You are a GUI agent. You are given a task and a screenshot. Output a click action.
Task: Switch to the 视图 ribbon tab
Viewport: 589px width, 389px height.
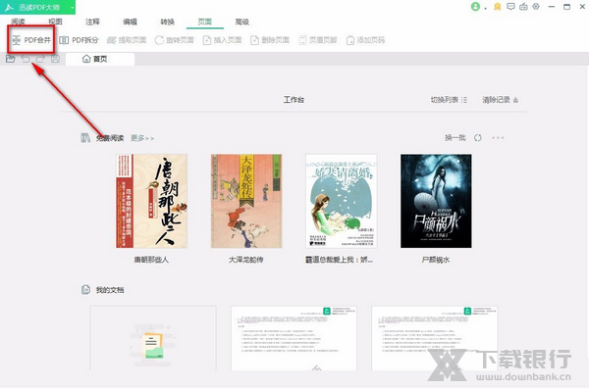pos(55,22)
